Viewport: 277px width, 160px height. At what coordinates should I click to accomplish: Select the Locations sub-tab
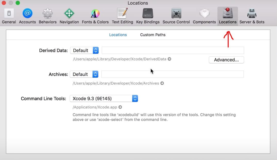[x=118, y=35]
